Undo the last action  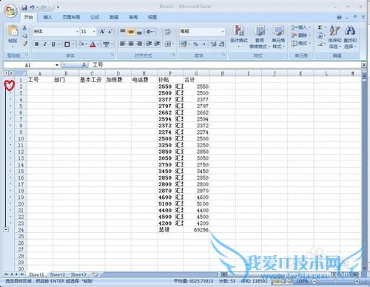(x=33, y=7)
